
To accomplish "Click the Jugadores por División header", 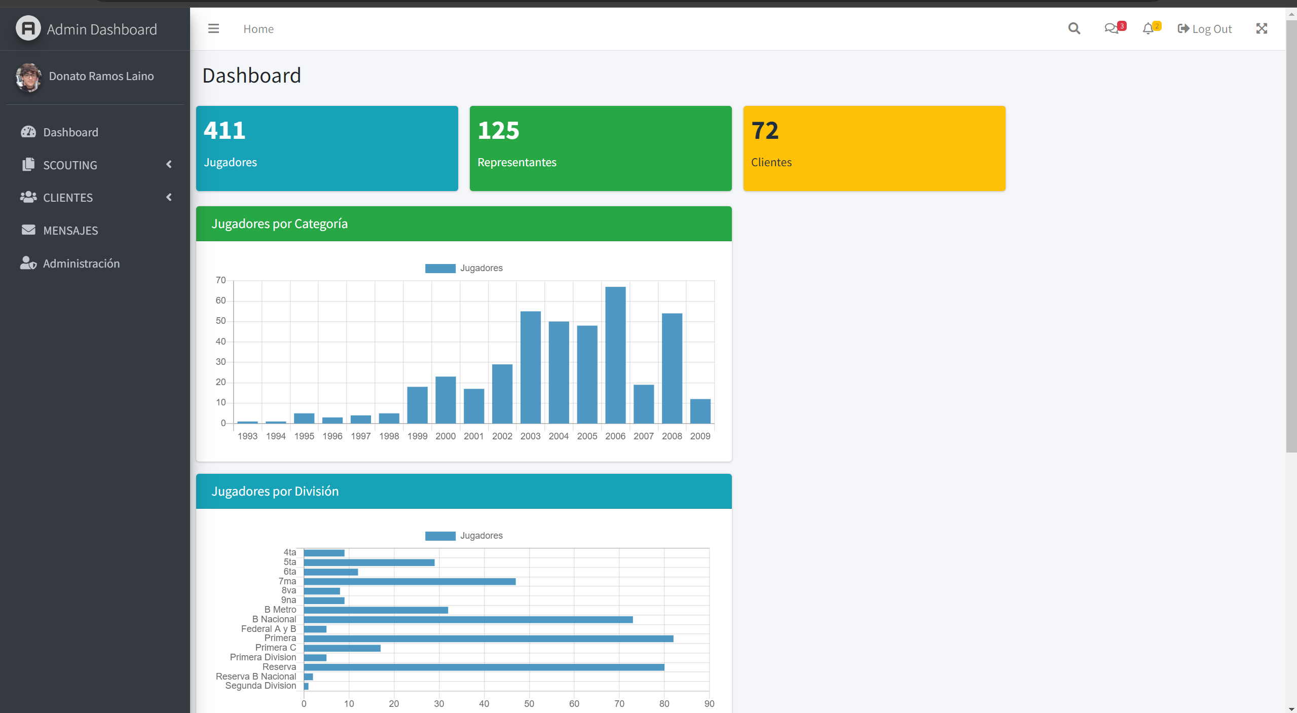I will pyautogui.click(x=464, y=491).
